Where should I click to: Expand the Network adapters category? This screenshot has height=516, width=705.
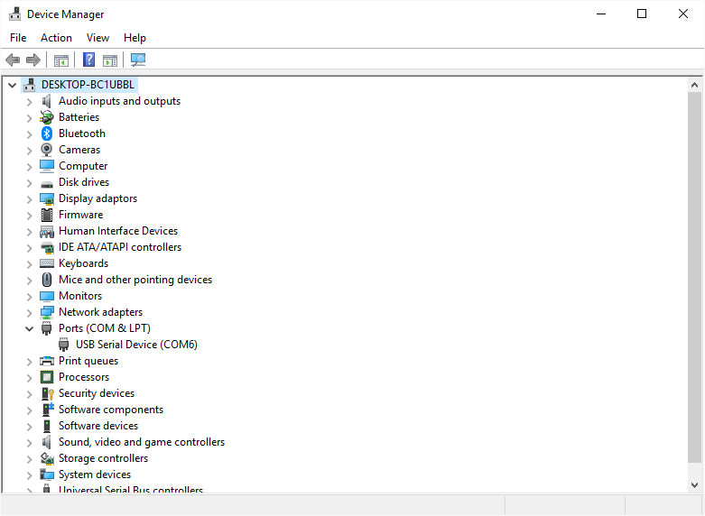(29, 313)
